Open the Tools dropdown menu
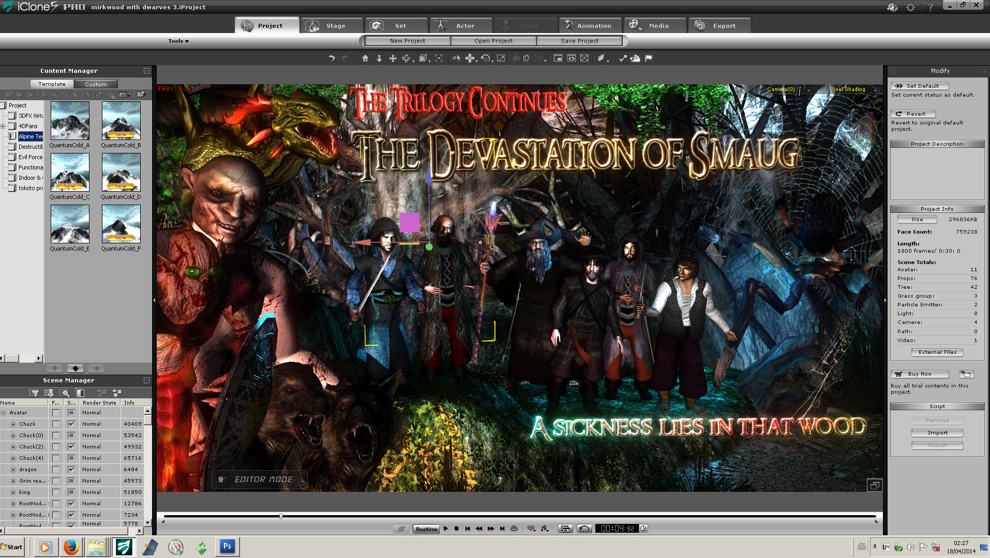This screenshot has width=990, height=558. click(178, 41)
